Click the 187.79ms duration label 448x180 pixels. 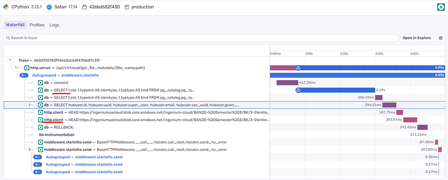pyautogui.click(x=387, y=112)
